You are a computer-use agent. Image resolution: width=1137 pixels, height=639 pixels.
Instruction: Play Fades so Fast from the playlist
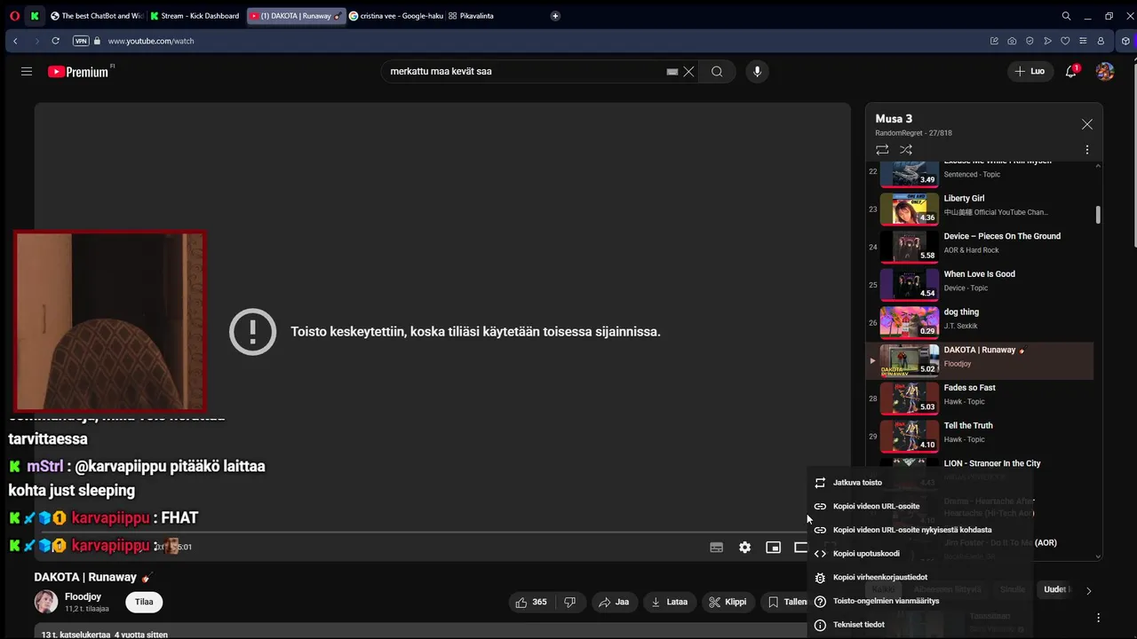tap(981, 398)
